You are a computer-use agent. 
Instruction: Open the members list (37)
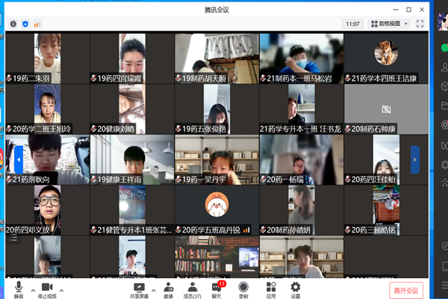(x=193, y=288)
